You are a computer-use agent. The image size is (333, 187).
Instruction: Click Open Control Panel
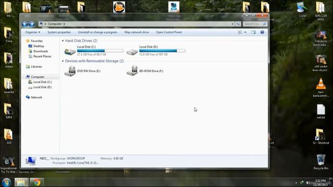pos(169,32)
